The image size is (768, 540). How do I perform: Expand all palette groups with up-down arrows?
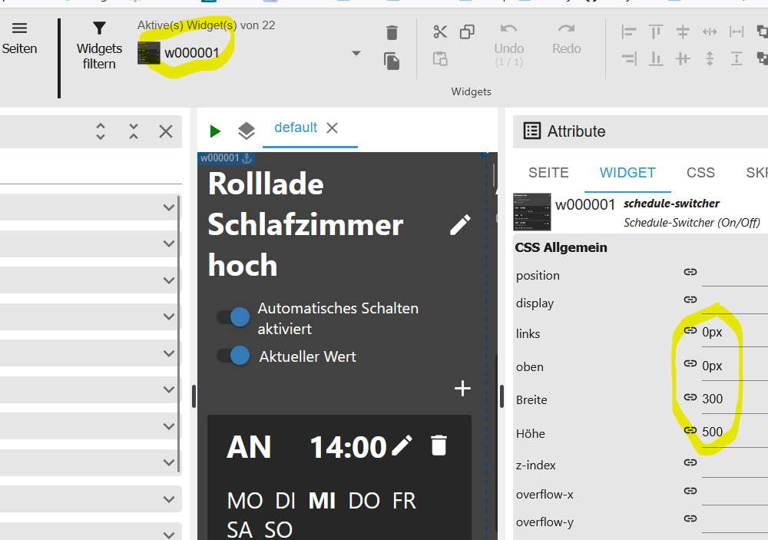tap(101, 131)
